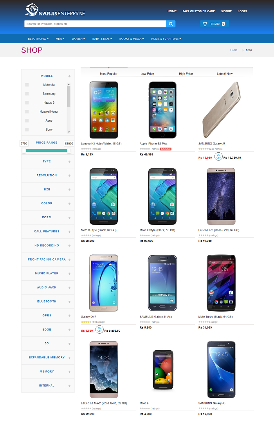Click the search magnifier button

(171, 24)
